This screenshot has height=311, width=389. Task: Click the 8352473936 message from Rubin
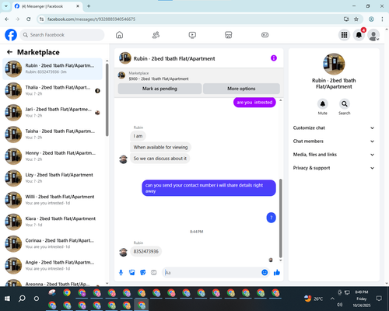(145, 251)
